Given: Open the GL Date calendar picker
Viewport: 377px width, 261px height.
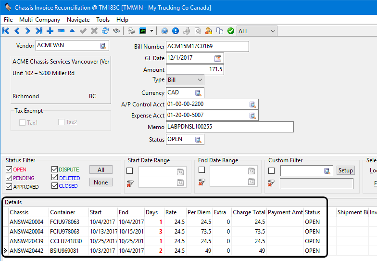Looking at the screenshot, I should pyautogui.click(x=218, y=58).
